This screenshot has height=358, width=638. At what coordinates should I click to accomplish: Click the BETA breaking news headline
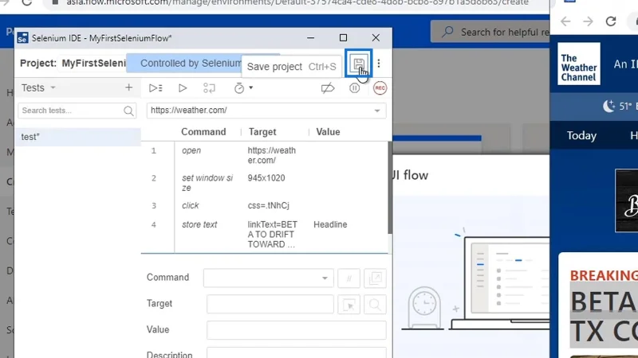[604, 317]
